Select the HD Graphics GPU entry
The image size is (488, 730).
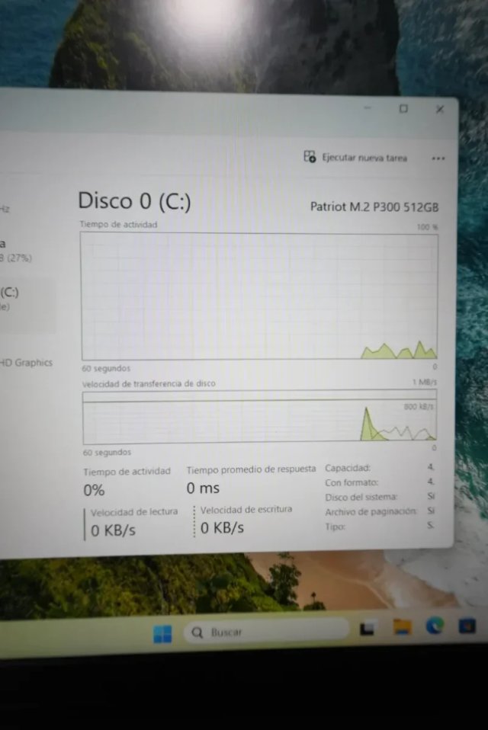tap(26, 362)
